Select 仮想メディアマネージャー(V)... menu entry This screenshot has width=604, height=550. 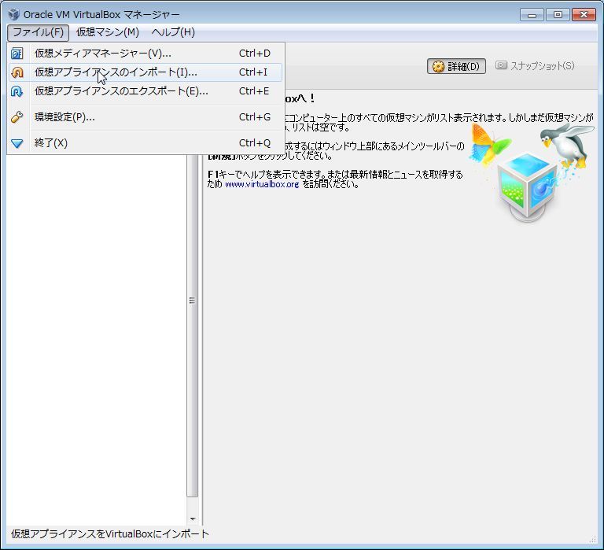pyautogui.click(x=145, y=54)
